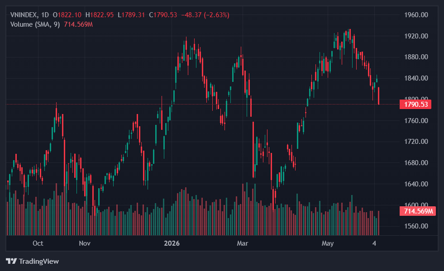Image resolution: width=444 pixels, height=271 pixels.
Task: Click the Nov label on time axis
Action: pos(85,243)
